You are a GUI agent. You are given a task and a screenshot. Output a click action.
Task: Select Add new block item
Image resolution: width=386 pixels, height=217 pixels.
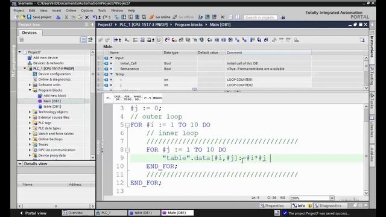tap(55, 95)
